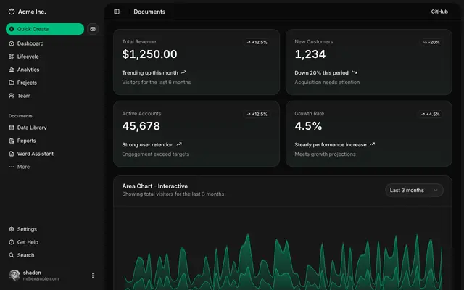Image resolution: width=464 pixels, height=290 pixels.
Task: Click the 45,678 active accounts value
Action: 141,126
